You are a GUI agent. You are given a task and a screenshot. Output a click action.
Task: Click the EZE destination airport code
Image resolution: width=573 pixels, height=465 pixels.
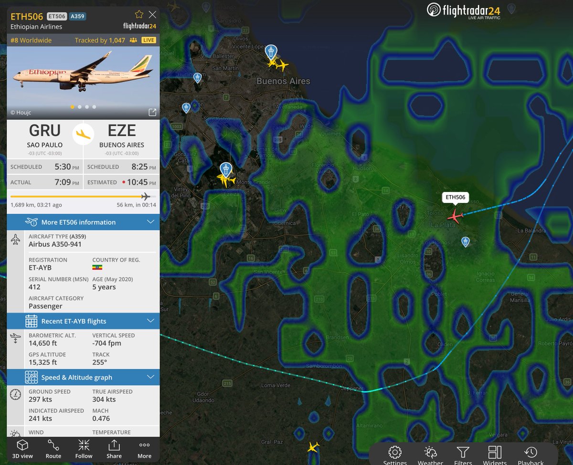point(122,130)
